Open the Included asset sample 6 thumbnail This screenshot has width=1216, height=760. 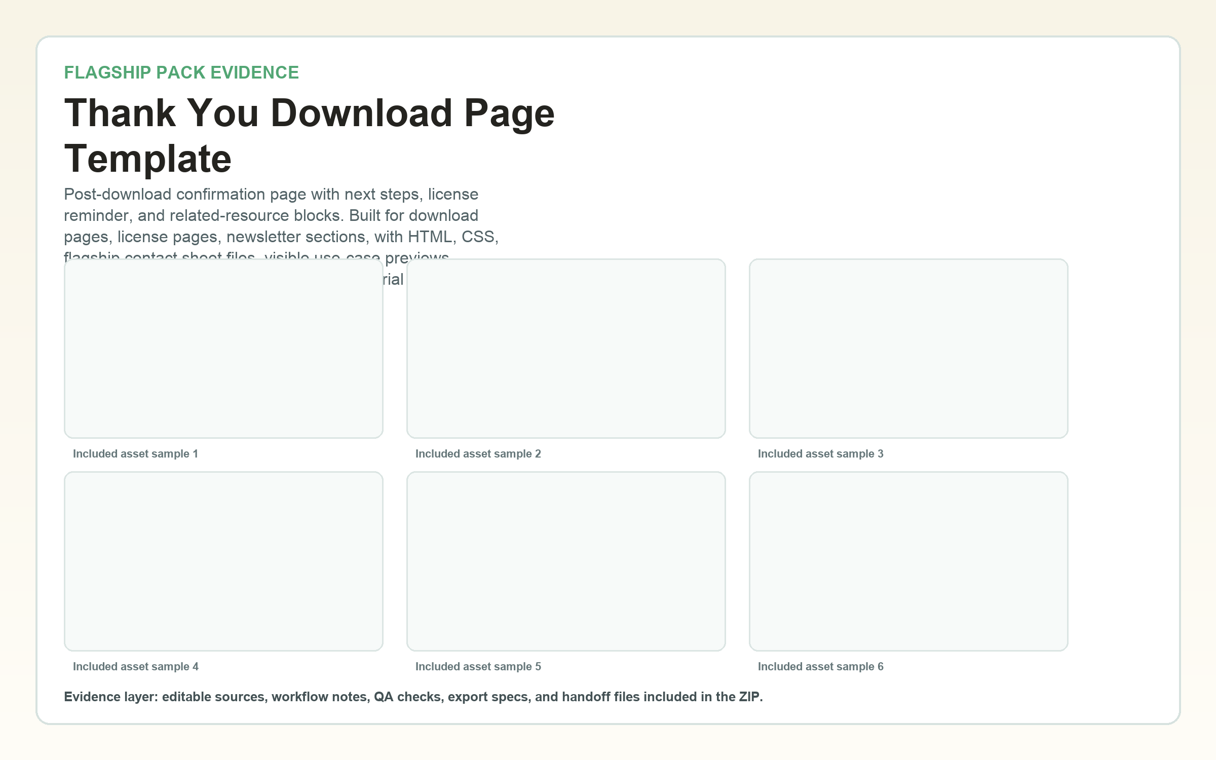click(908, 561)
